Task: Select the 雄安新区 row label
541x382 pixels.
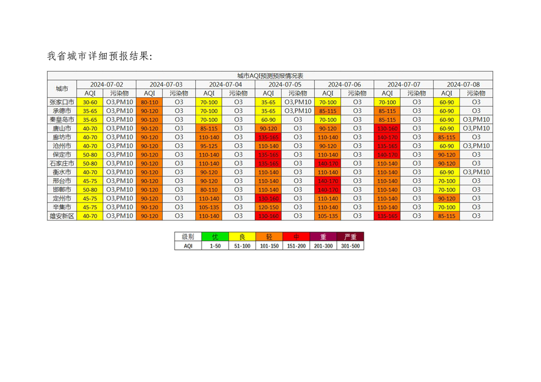Action: click(x=62, y=216)
